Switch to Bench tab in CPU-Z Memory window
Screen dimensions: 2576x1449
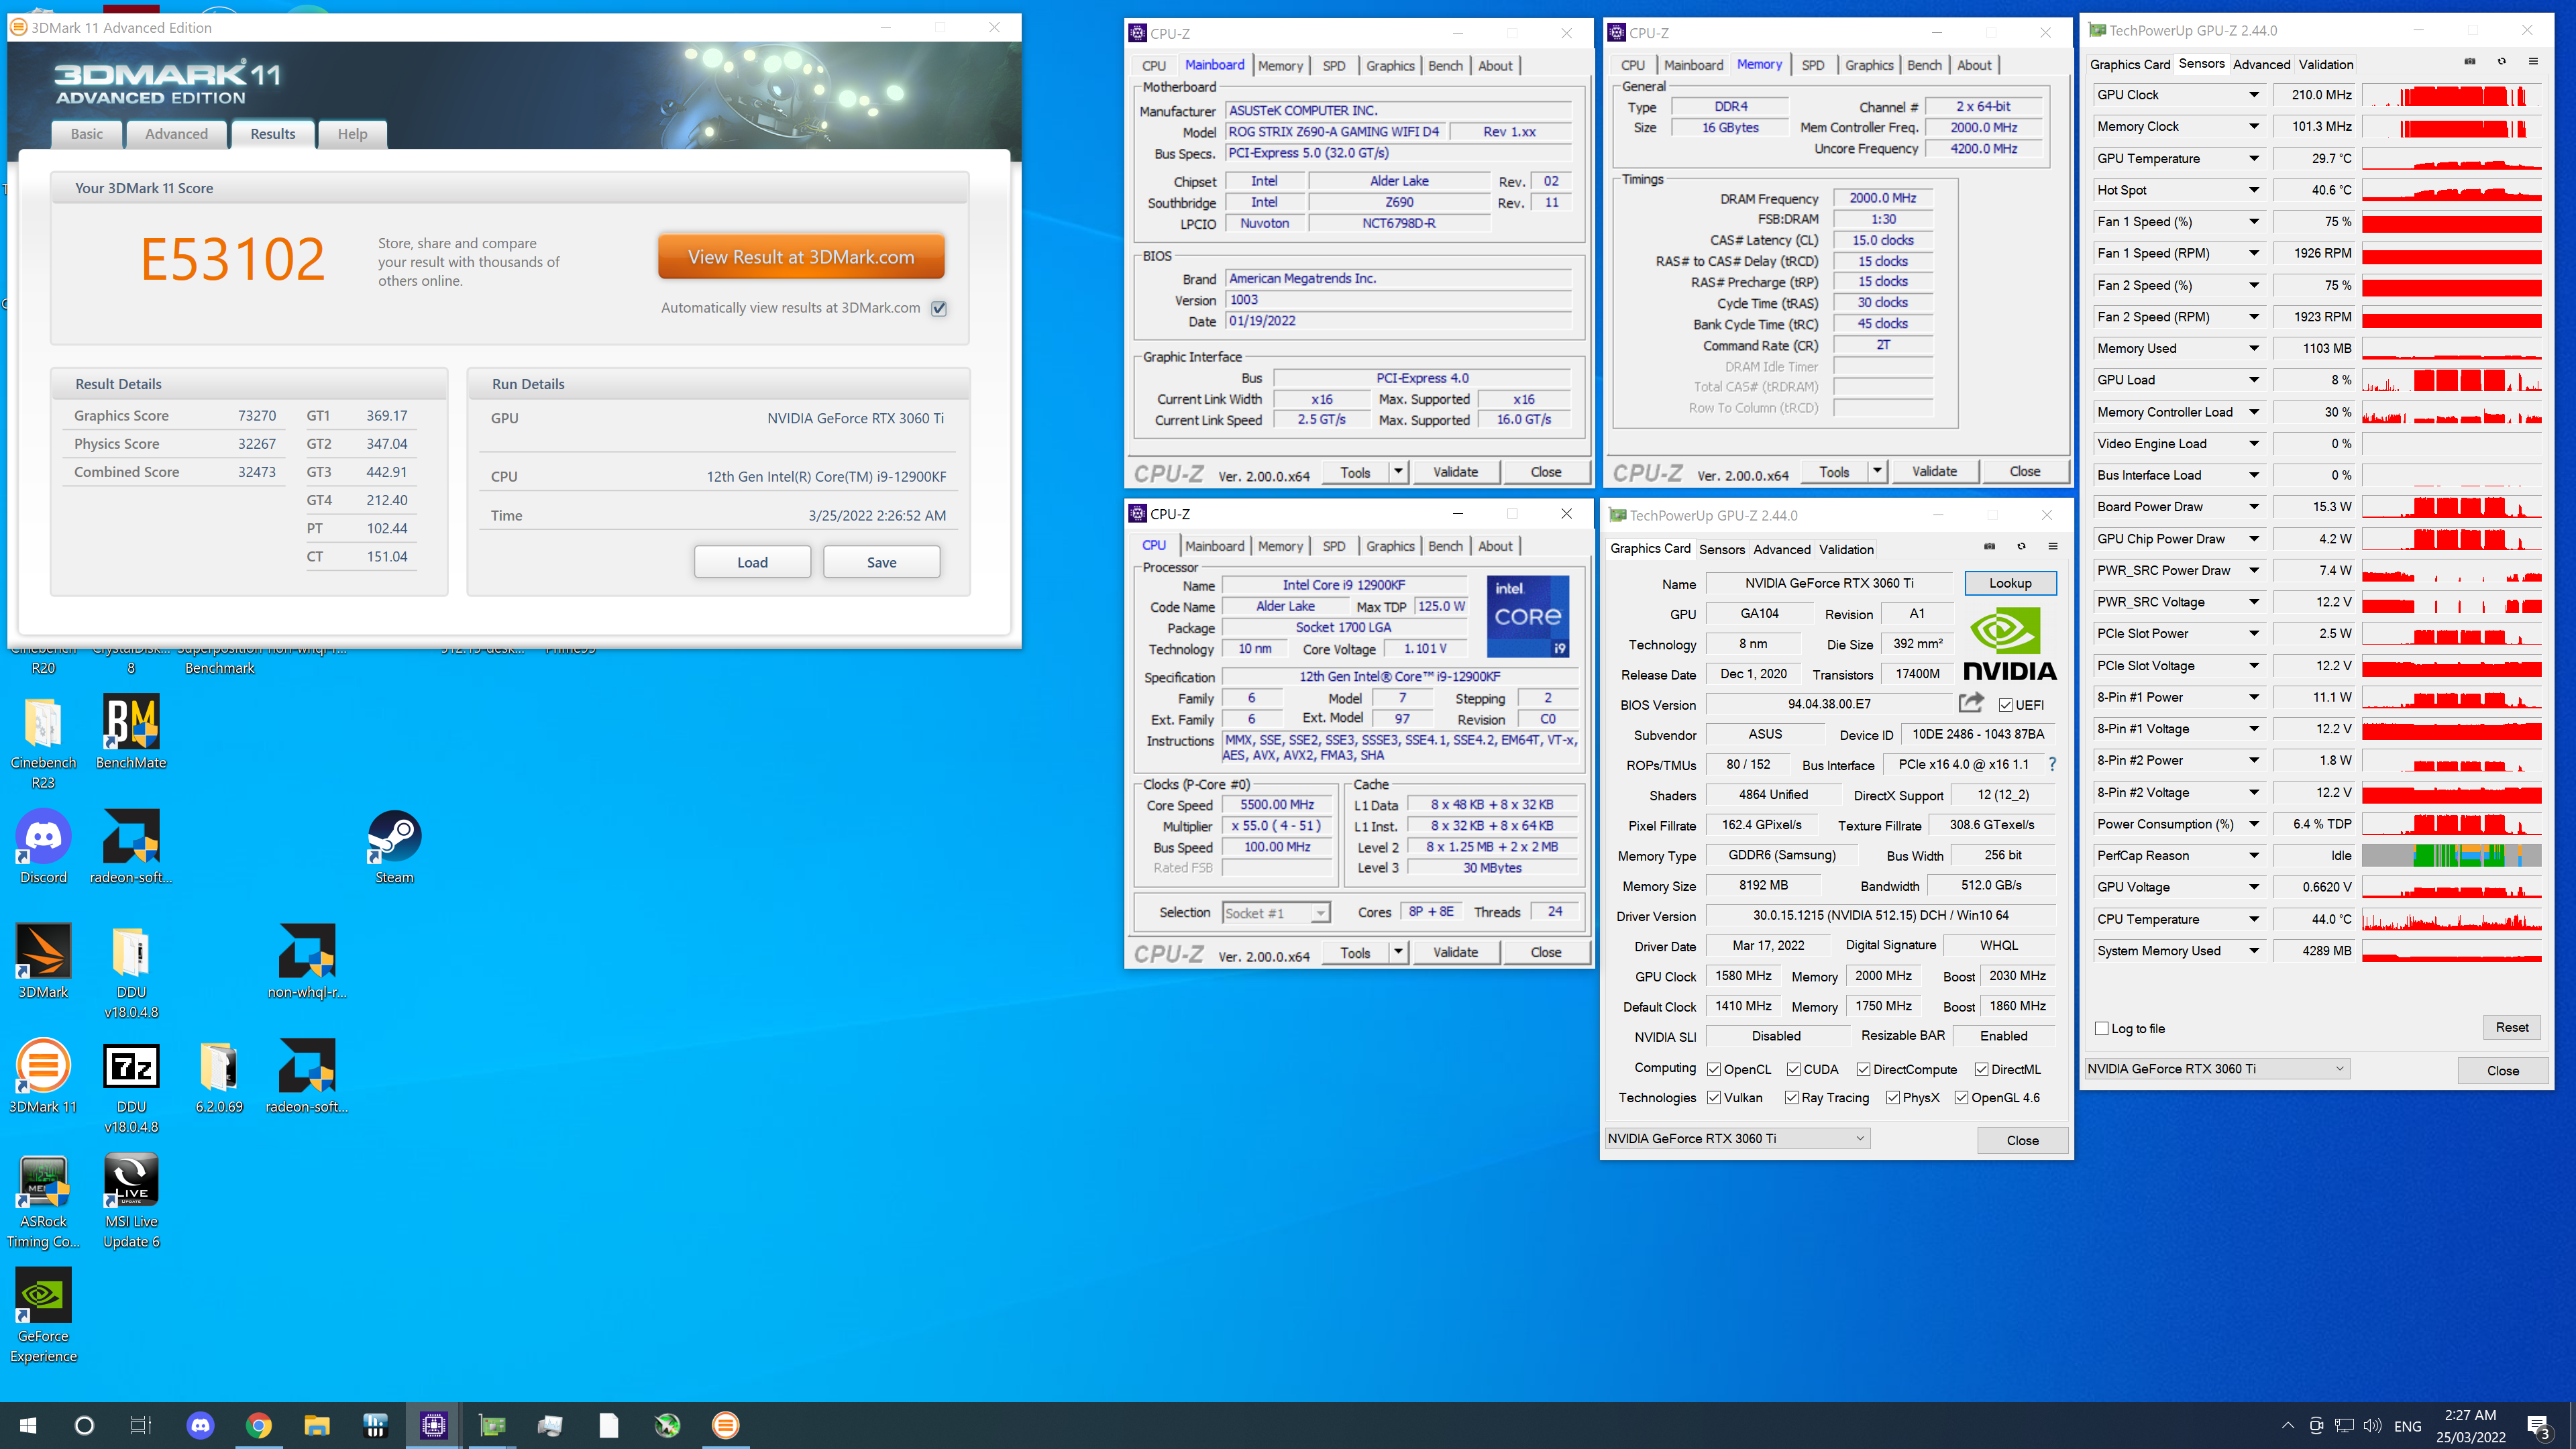click(1924, 65)
